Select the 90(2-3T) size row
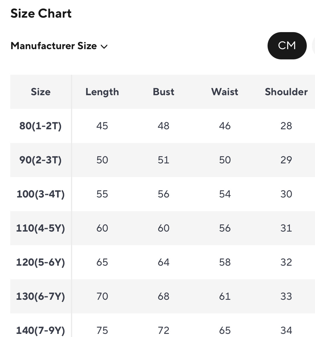315x337 pixels. tap(41, 160)
